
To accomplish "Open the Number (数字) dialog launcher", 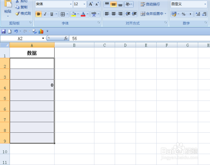I will pyautogui.click(x=206, y=23).
